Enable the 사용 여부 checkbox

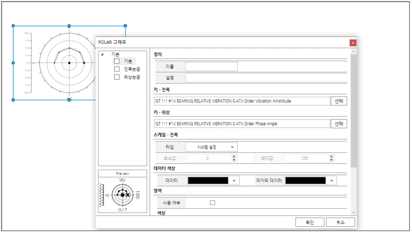point(212,203)
